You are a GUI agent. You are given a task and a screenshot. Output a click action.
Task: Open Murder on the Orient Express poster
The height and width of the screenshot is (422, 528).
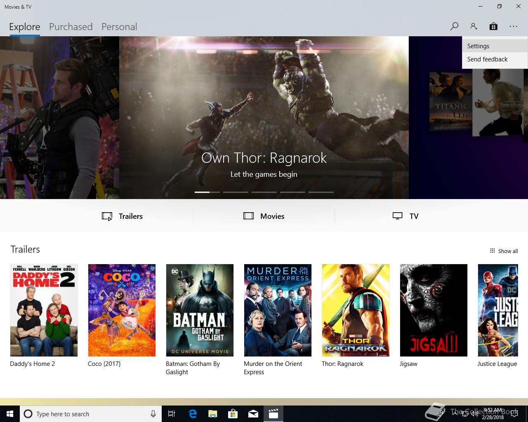click(x=278, y=310)
